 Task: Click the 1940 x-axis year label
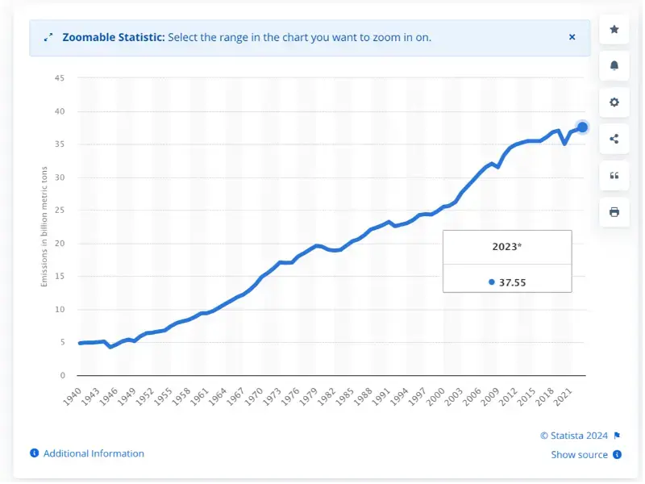[x=73, y=398]
